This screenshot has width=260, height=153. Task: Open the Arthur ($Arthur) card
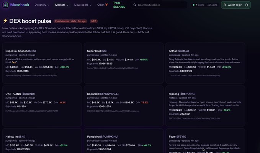(x=205, y=63)
